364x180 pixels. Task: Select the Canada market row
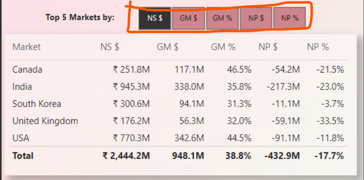pos(178,69)
